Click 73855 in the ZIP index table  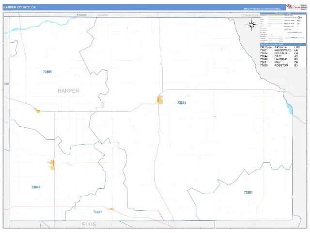coord(264,65)
